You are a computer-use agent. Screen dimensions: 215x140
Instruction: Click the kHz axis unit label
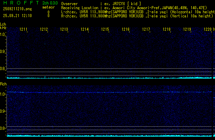3,28
